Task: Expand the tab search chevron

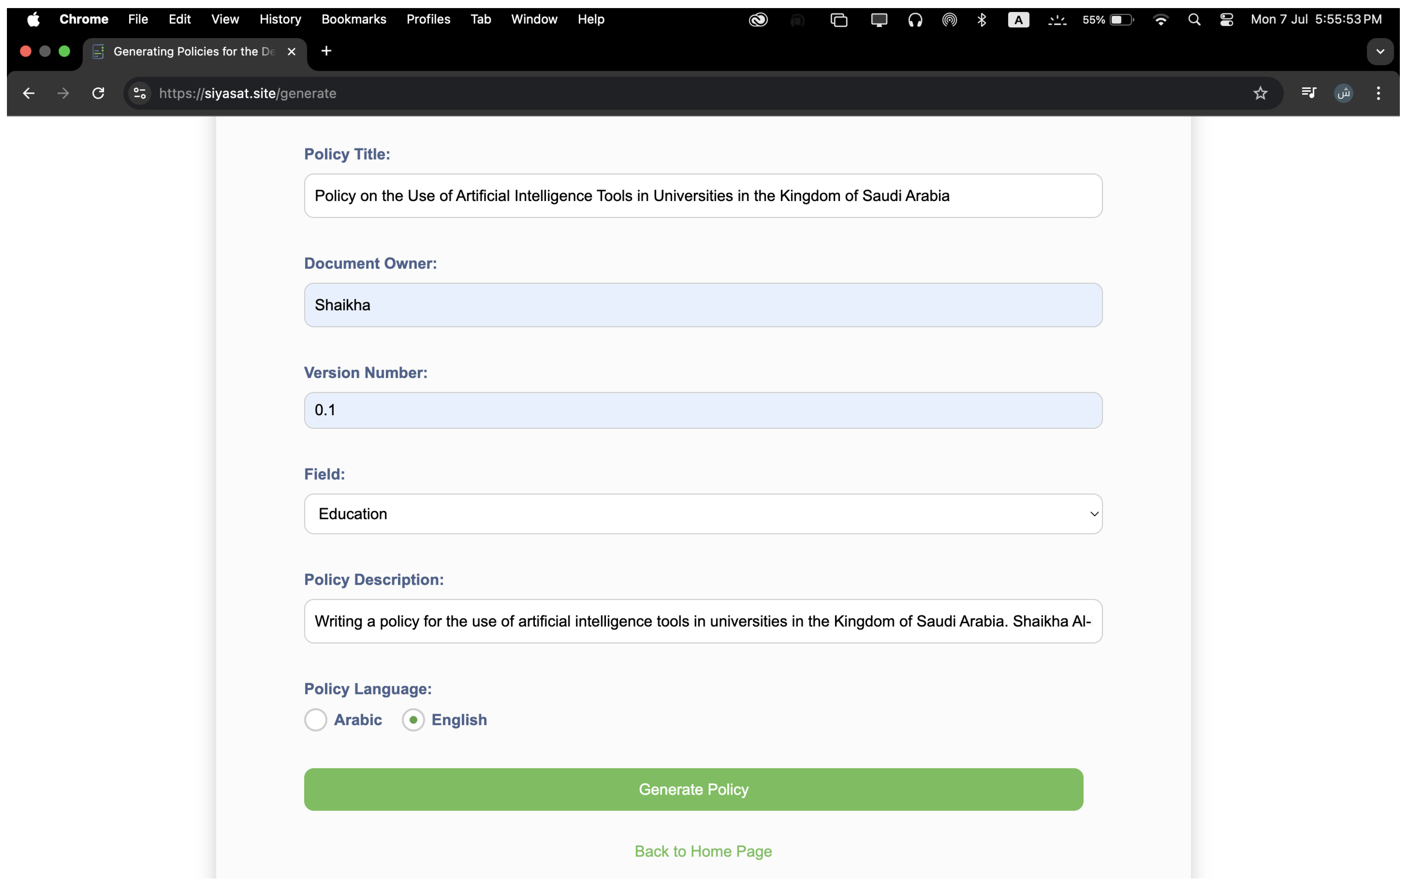Action: [1380, 52]
